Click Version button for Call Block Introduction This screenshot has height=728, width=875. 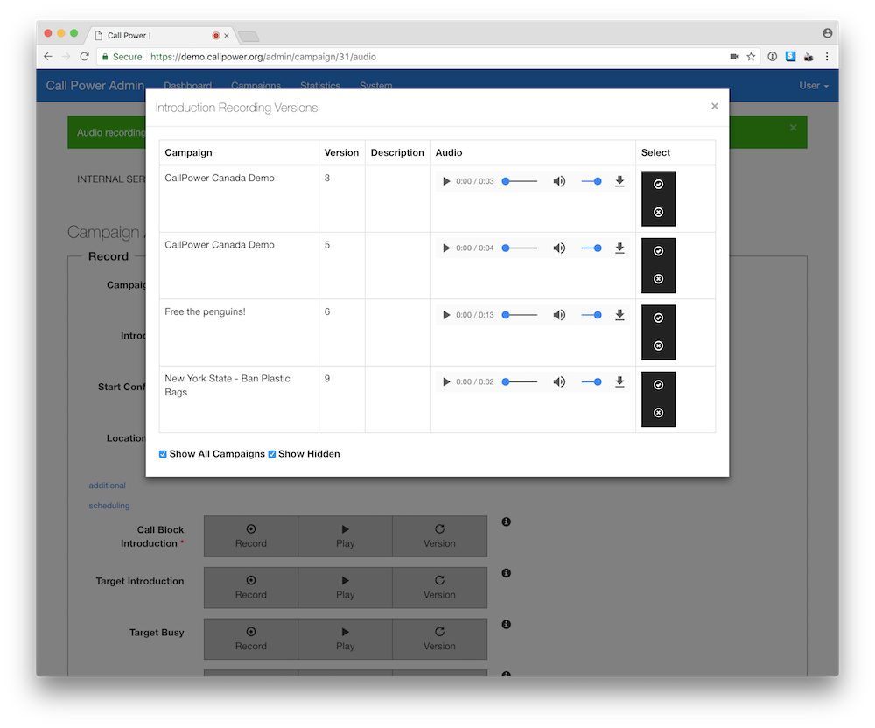click(439, 535)
